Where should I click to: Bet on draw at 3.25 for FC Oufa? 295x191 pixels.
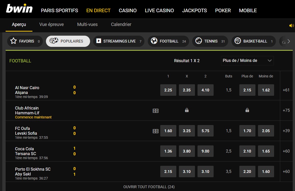[x=187, y=131]
